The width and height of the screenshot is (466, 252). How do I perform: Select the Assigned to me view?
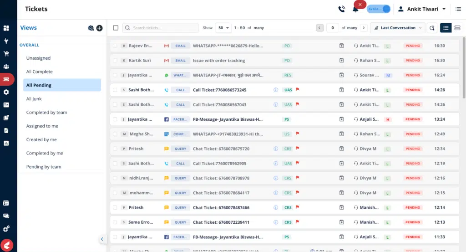pyautogui.click(x=42, y=126)
